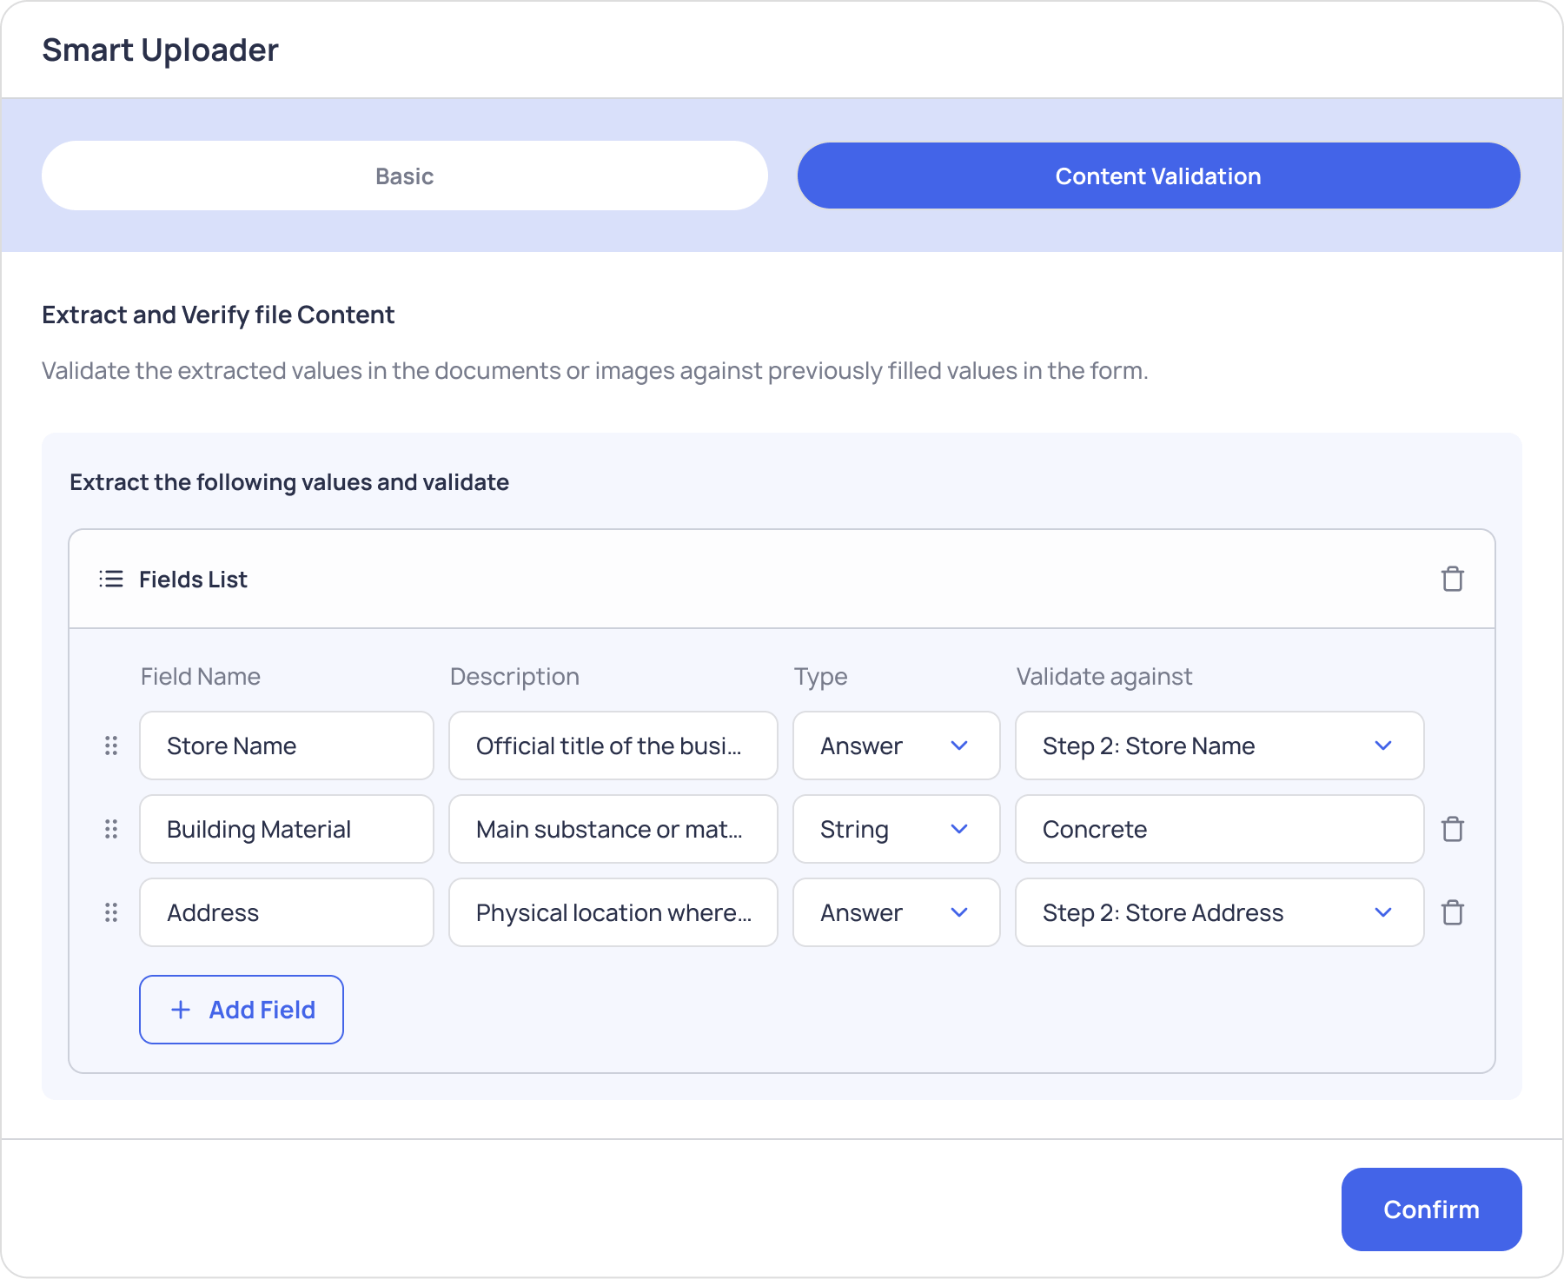Switch to the Basic tab

405,176
